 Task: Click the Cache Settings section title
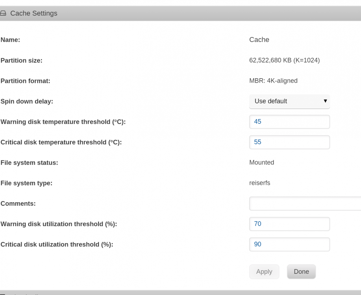coord(34,13)
